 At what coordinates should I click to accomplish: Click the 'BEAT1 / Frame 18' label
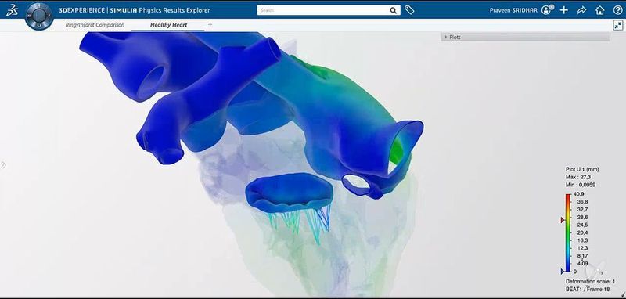click(x=588, y=289)
